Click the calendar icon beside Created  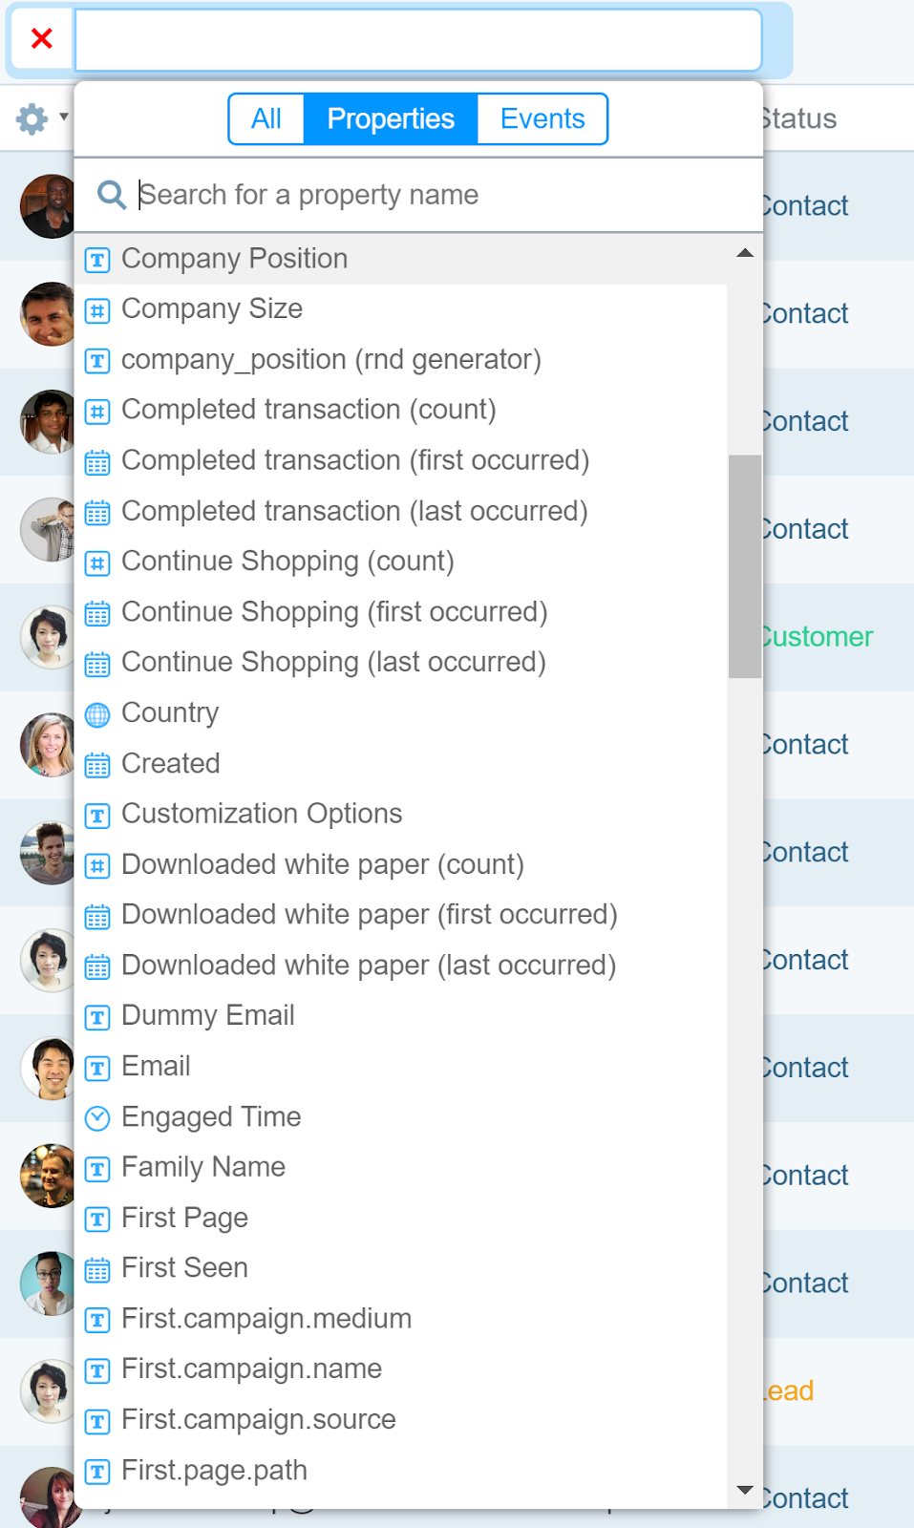97,765
